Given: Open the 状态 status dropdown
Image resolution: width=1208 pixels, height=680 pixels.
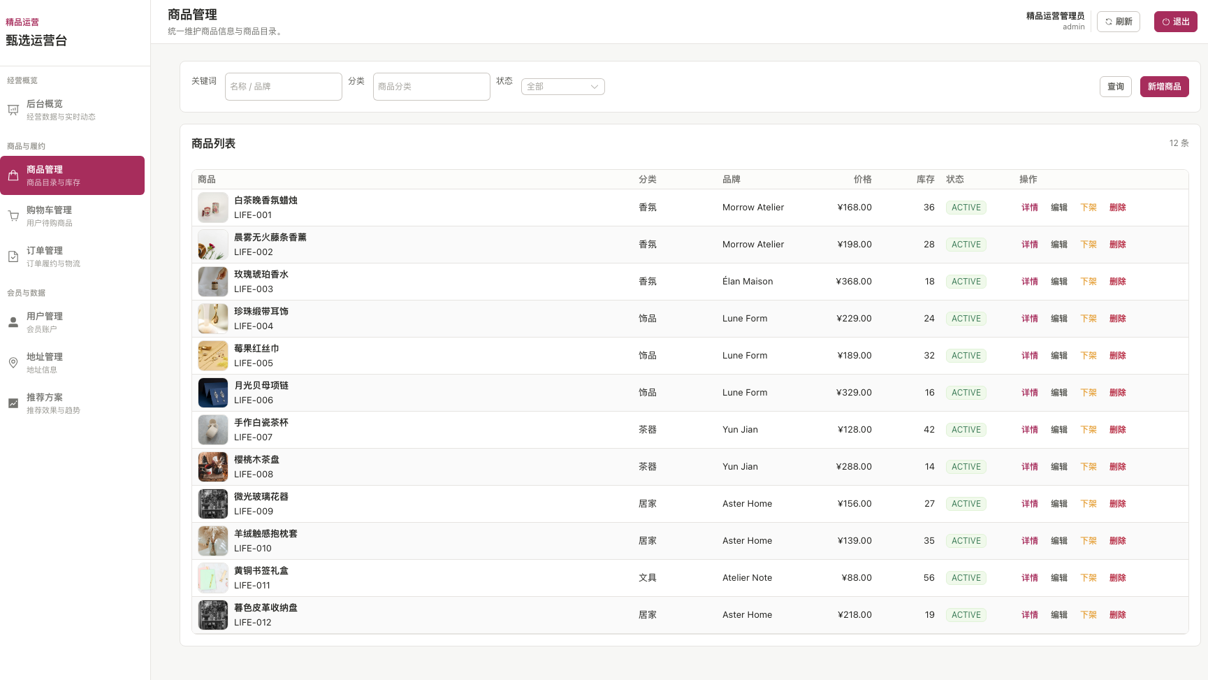Looking at the screenshot, I should (563, 87).
